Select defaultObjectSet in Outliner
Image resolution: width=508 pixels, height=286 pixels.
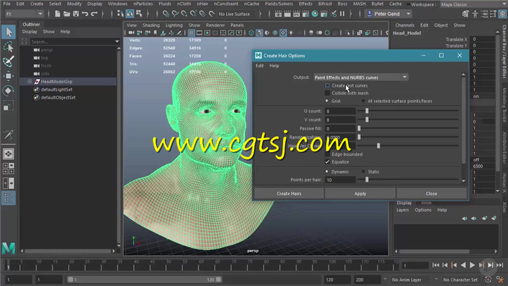coord(58,98)
